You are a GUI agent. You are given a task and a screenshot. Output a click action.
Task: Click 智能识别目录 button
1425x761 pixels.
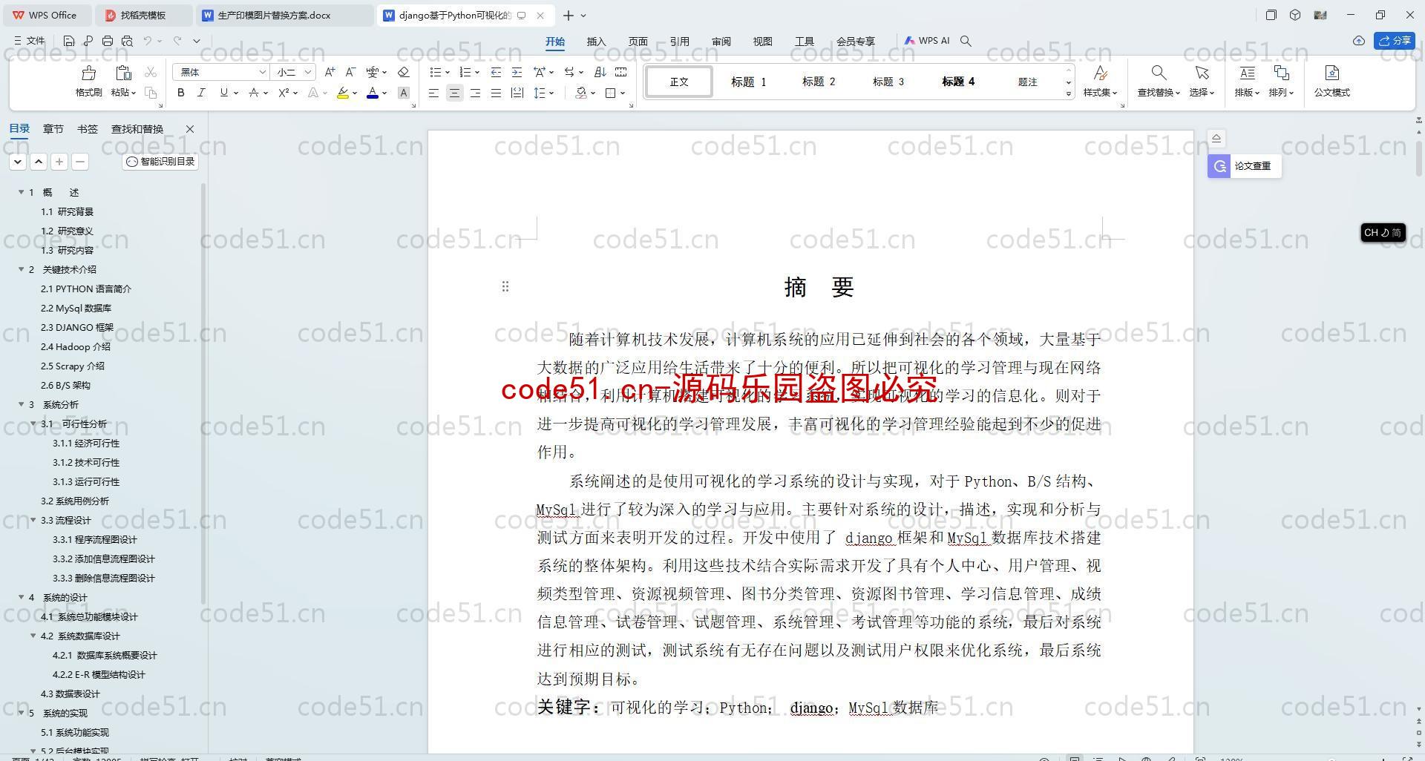pos(160,161)
